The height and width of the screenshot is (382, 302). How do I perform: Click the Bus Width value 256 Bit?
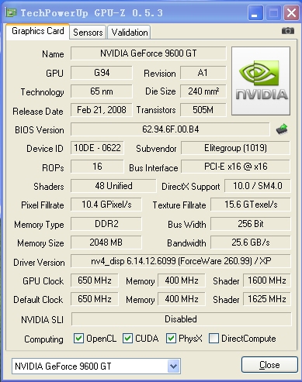point(251,223)
